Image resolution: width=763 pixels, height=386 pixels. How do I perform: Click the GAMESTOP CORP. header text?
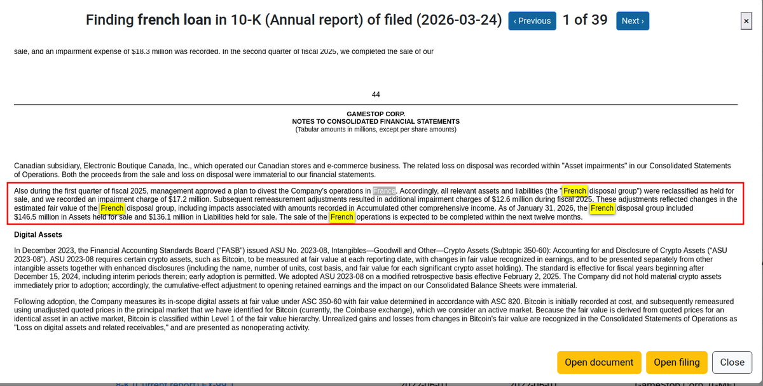[376, 114]
